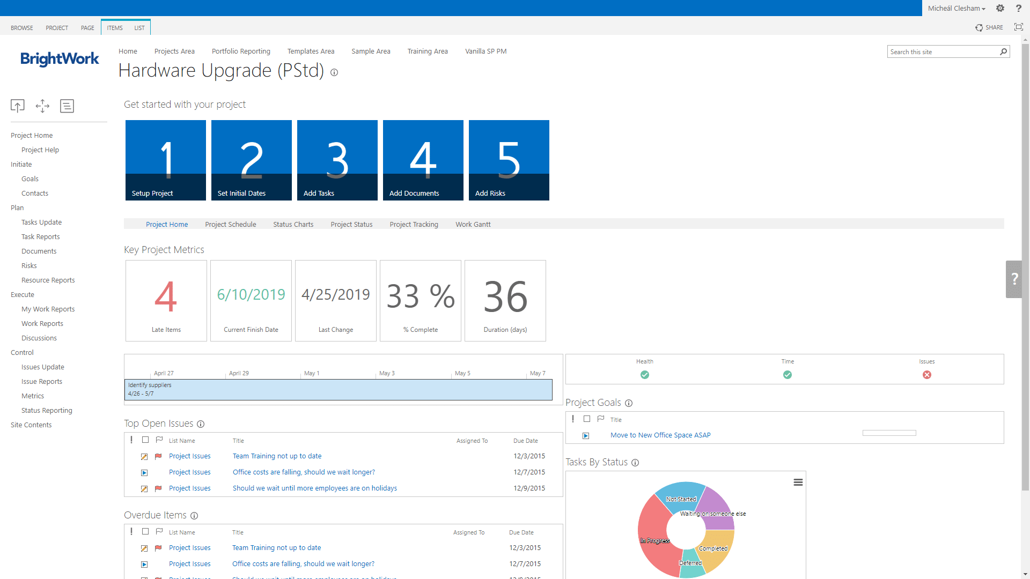Open the settings gear icon
The height and width of the screenshot is (579, 1030).
point(1000,8)
